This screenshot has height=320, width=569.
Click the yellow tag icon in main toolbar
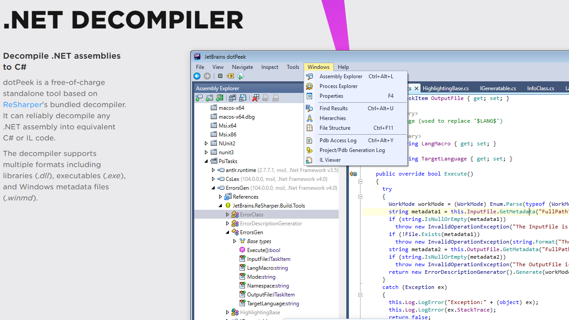coord(230,76)
